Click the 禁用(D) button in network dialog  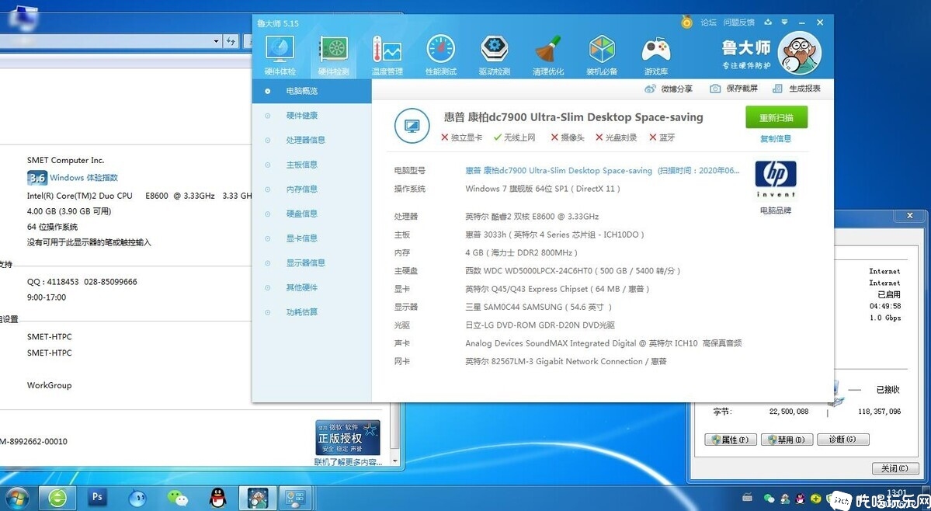787,440
